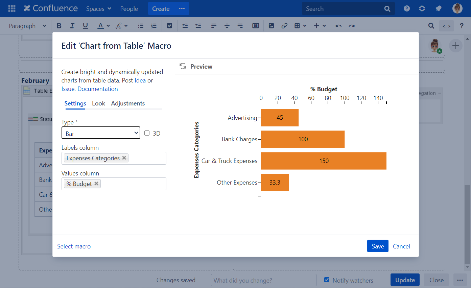Viewport: 471px width, 288px height.
Task: Remove the % Budget value tag
Action: tap(96, 184)
